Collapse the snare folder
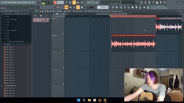The width and height of the screenshot is (184, 103). tap(7, 44)
